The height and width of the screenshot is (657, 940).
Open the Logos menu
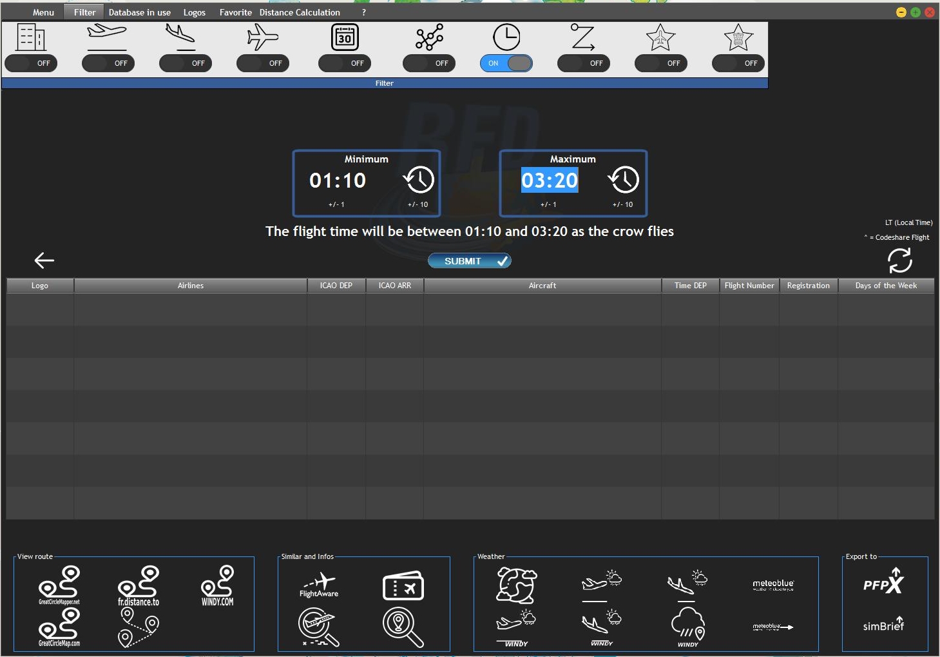(x=195, y=12)
